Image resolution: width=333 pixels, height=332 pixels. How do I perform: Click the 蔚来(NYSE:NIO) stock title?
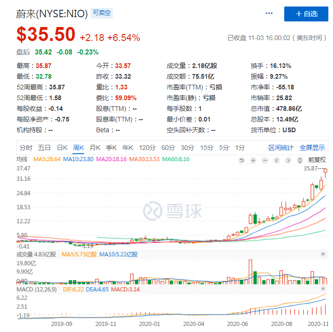pos(52,14)
